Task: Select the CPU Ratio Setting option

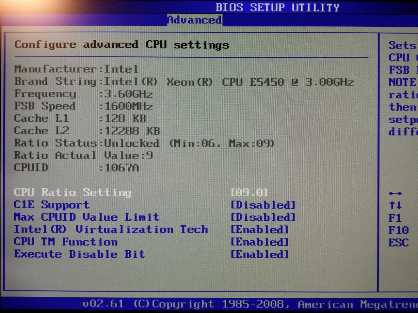Action: 72,193
